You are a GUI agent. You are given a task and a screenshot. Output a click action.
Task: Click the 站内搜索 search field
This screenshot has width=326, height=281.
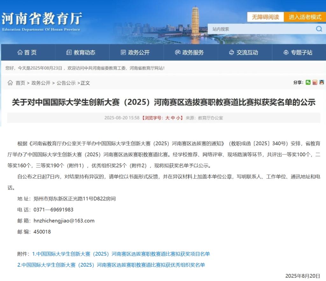click(x=261, y=29)
